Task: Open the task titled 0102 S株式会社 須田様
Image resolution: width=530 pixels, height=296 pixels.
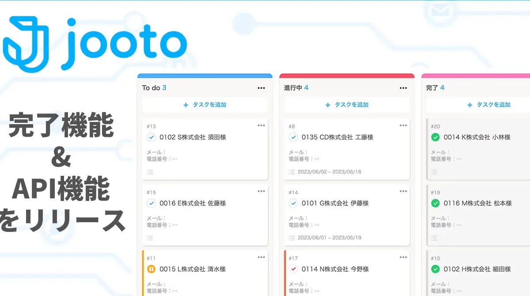Action: 193,137
